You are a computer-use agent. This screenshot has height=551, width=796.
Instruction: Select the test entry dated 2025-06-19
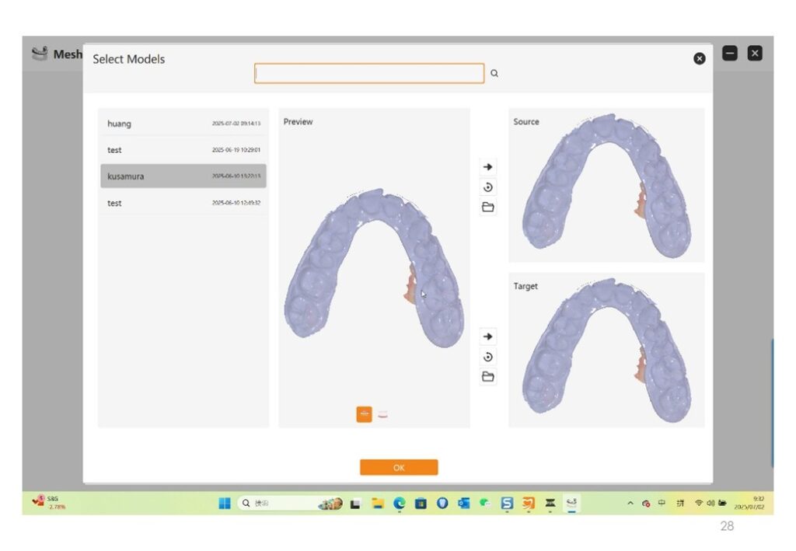183,150
